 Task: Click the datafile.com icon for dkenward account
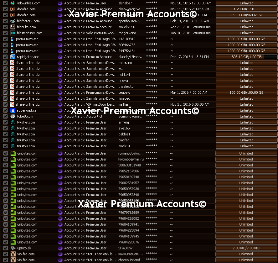pyautogui.click(x=13, y=9)
